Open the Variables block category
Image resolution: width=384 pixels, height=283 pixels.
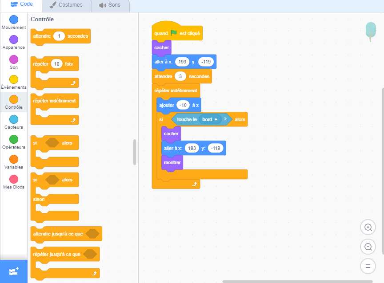point(14,159)
